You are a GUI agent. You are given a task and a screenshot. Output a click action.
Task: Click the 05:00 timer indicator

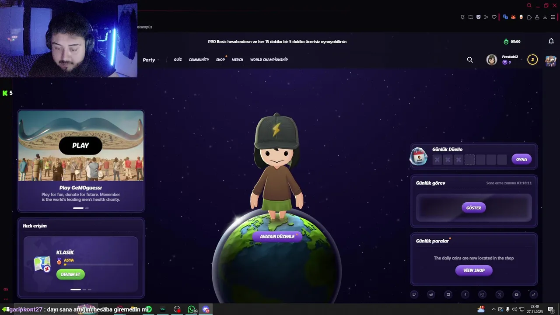coord(512,42)
